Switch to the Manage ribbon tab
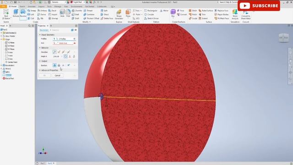 58,6
